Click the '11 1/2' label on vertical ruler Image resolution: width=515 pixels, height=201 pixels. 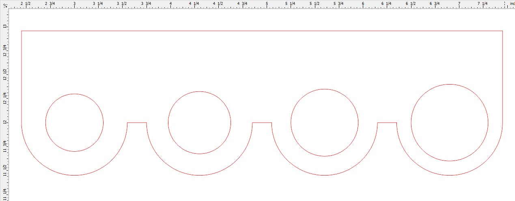(x=4, y=170)
